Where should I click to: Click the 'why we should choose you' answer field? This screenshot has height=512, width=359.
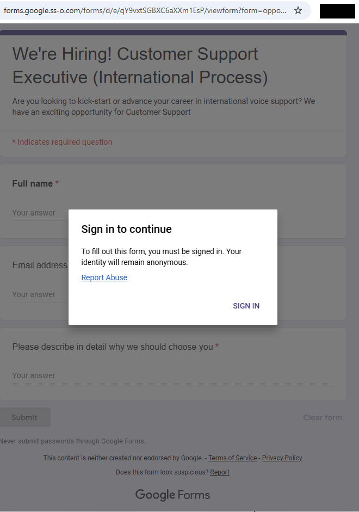(x=33, y=375)
